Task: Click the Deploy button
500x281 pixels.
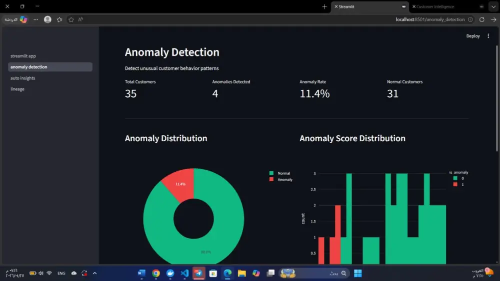Action: click(473, 36)
